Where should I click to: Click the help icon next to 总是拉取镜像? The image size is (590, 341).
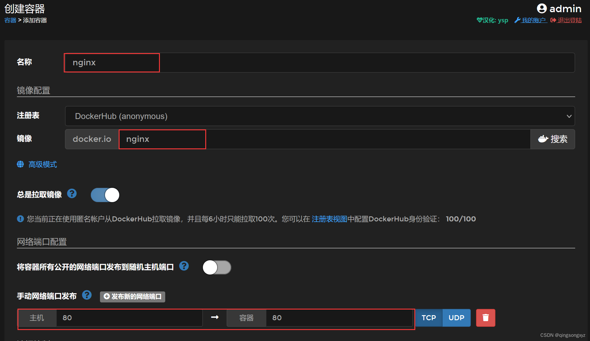tap(72, 194)
